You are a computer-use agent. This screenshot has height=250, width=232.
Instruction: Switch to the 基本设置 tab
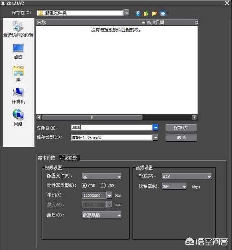[x=47, y=158]
